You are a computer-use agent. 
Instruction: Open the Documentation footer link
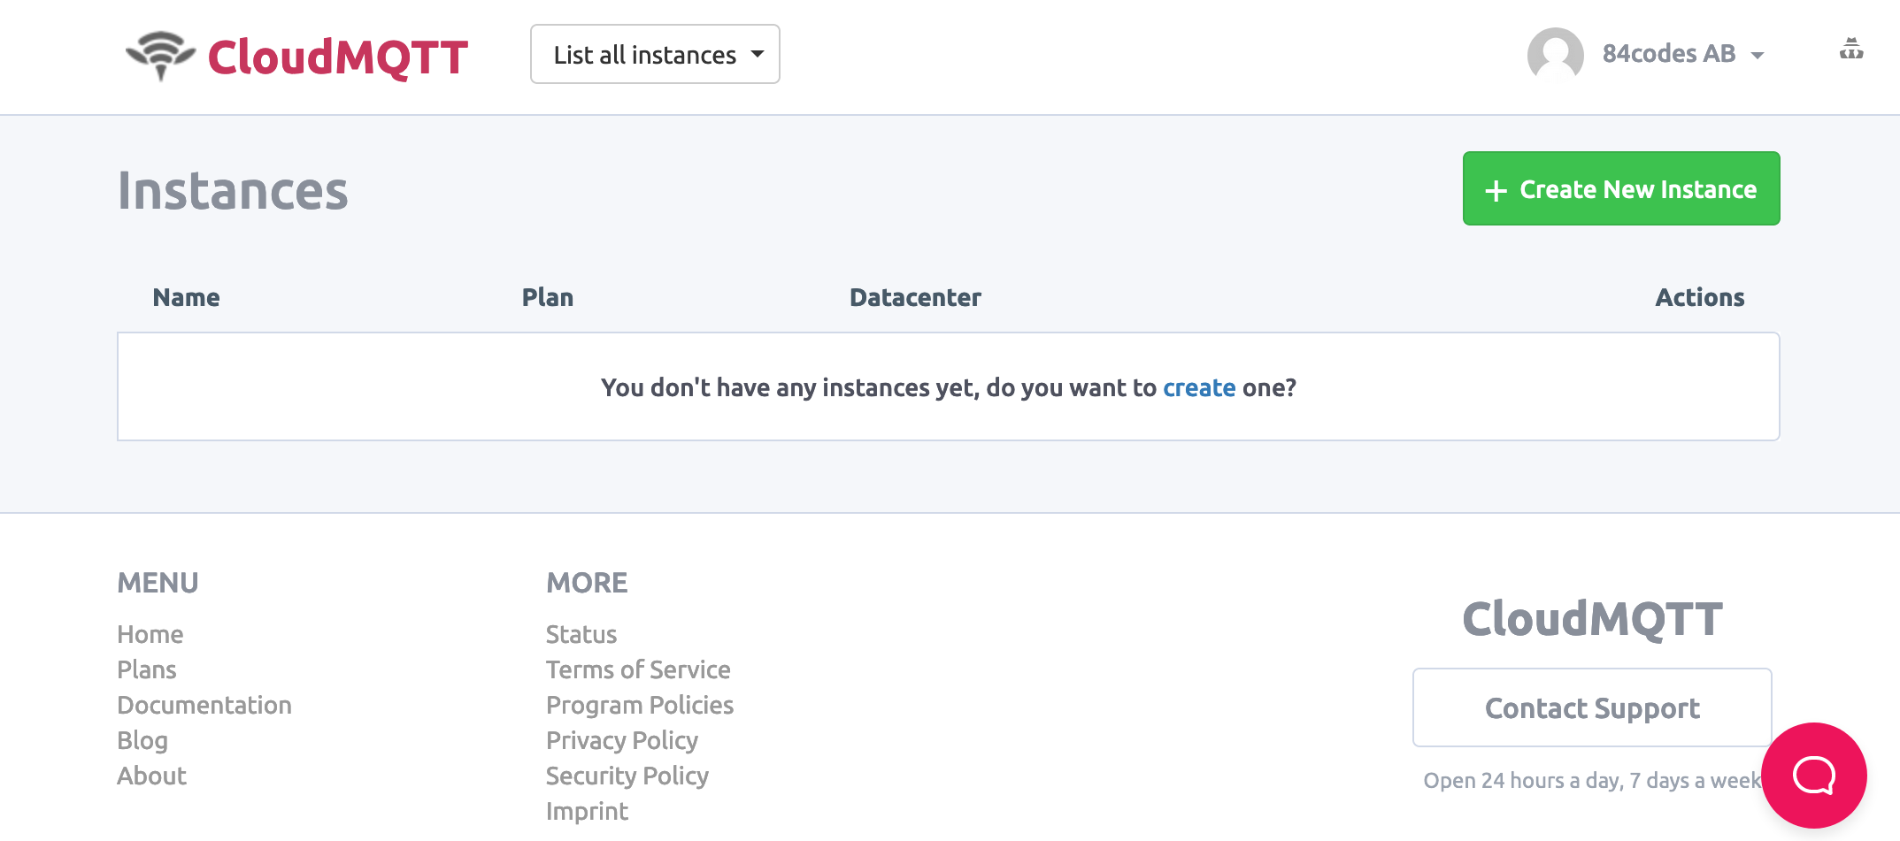click(x=204, y=705)
